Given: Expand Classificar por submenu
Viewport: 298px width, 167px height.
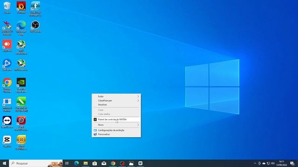Looking at the screenshot, I should 116,101.
